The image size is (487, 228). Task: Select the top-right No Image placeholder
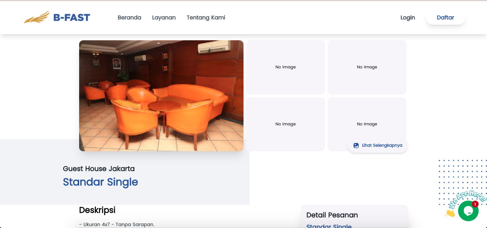pos(367,67)
